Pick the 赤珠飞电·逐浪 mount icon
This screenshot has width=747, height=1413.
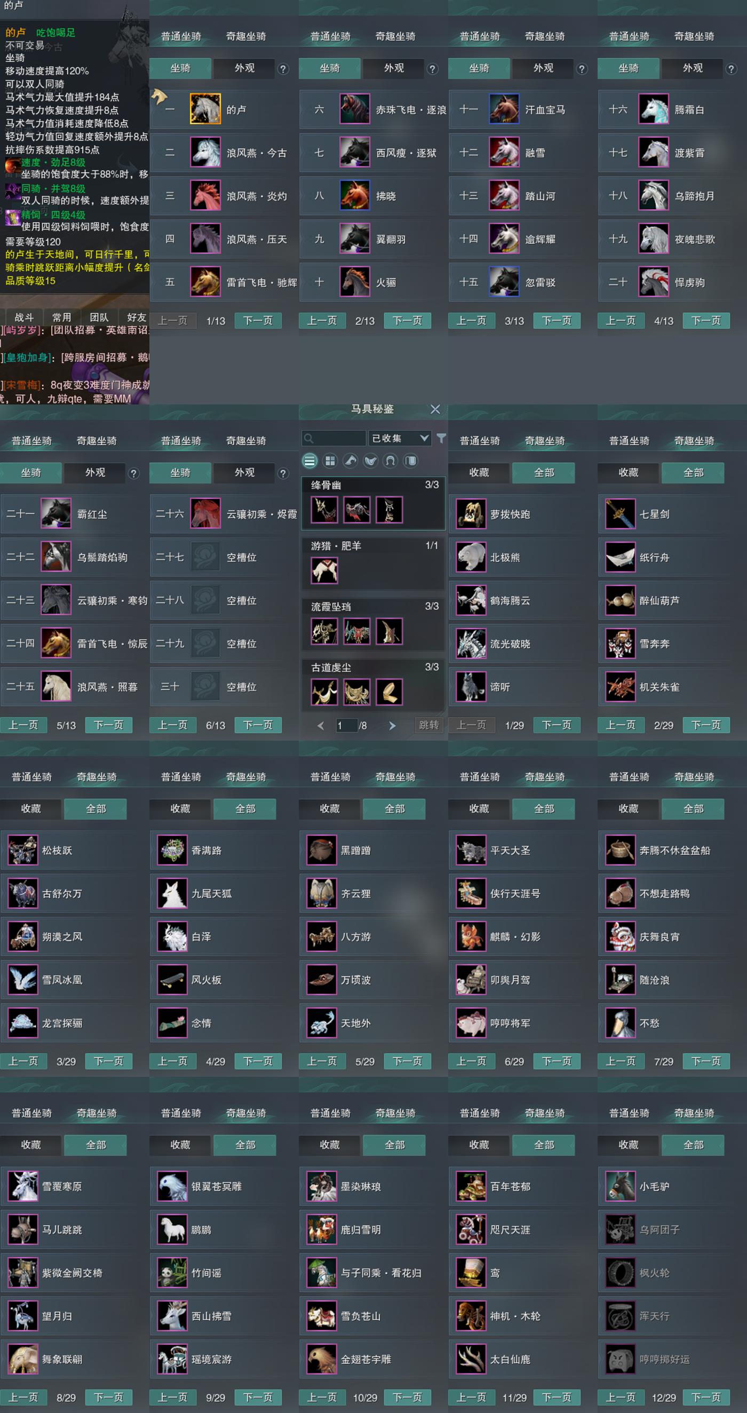[x=354, y=109]
